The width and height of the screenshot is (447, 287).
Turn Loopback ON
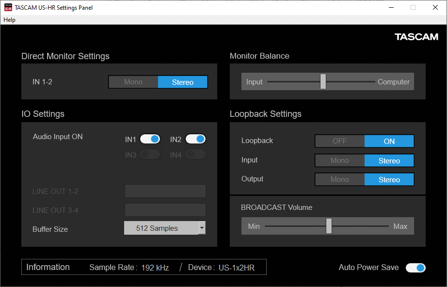(x=389, y=141)
